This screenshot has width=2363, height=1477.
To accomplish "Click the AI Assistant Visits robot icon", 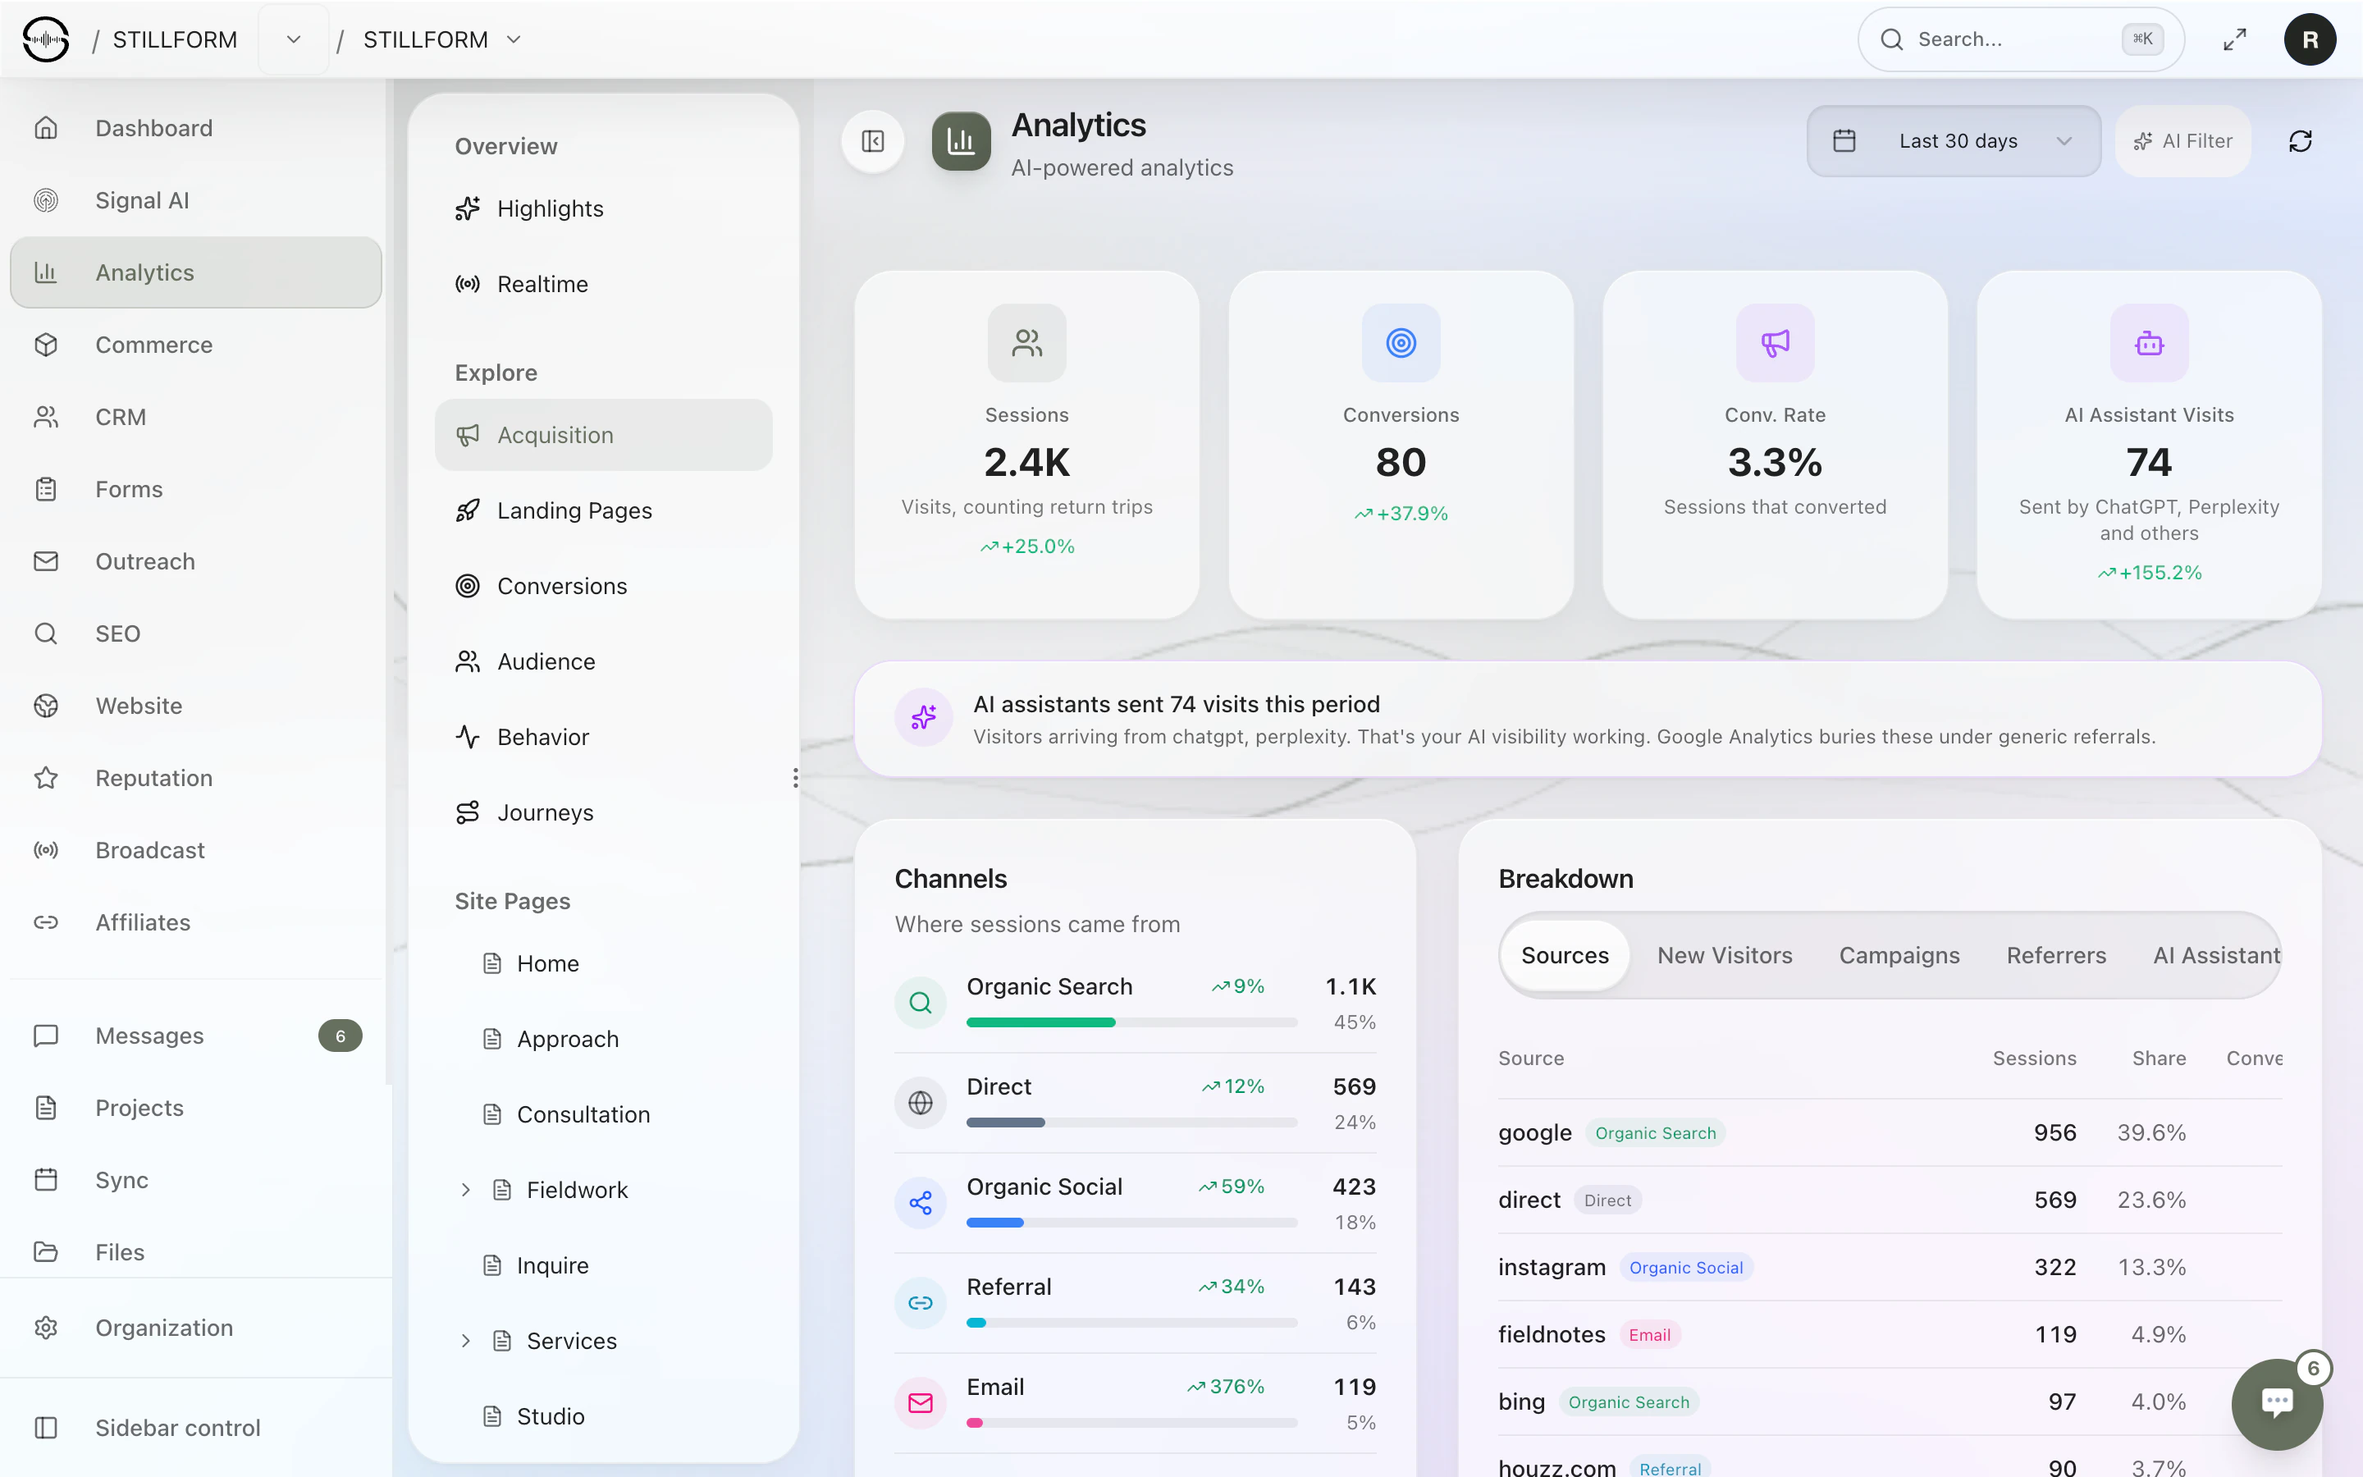I will pyautogui.click(x=2148, y=343).
